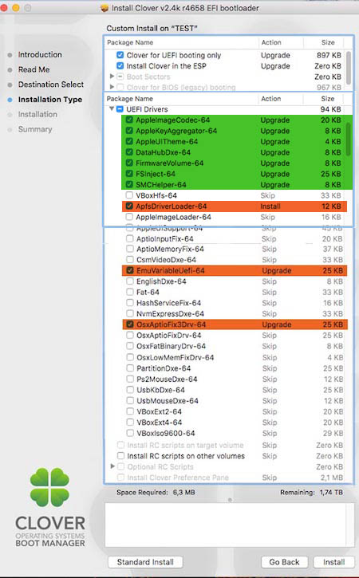Viewport: 359px width, 578px height.
Task: Click the Standard Install button
Action: 145,562
